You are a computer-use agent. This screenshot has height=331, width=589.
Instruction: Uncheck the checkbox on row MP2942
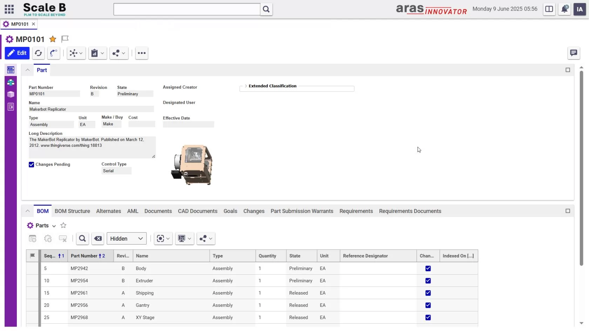point(428,268)
